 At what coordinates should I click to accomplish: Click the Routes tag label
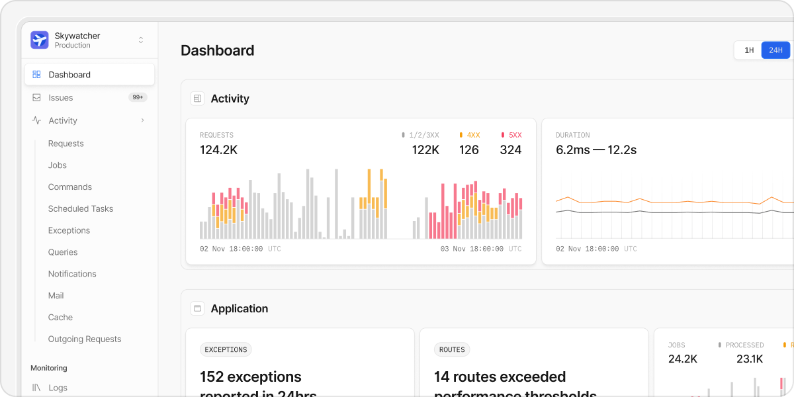[x=452, y=350]
